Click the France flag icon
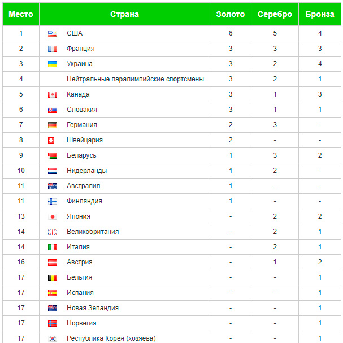The image size is (343, 343). click(x=53, y=49)
